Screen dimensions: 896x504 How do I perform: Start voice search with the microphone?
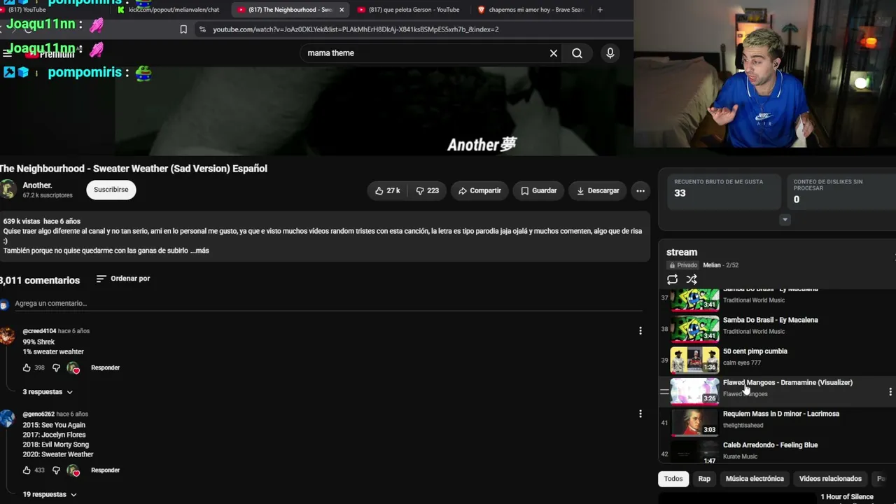point(610,53)
